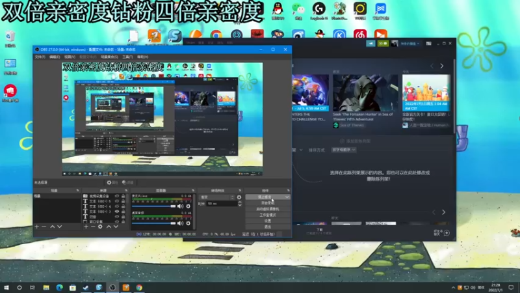
Task: Enable Studio Mode in OBS controls
Action: pyautogui.click(x=268, y=215)
